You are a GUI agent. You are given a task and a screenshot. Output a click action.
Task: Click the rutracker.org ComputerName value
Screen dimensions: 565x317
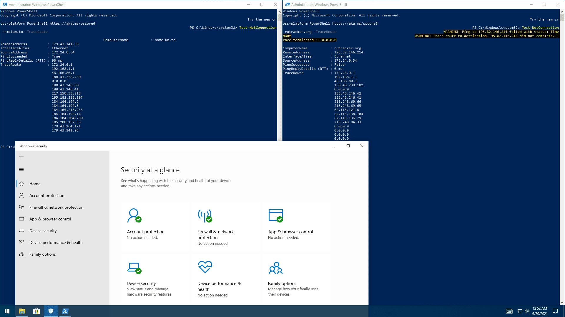coord(348,48)
